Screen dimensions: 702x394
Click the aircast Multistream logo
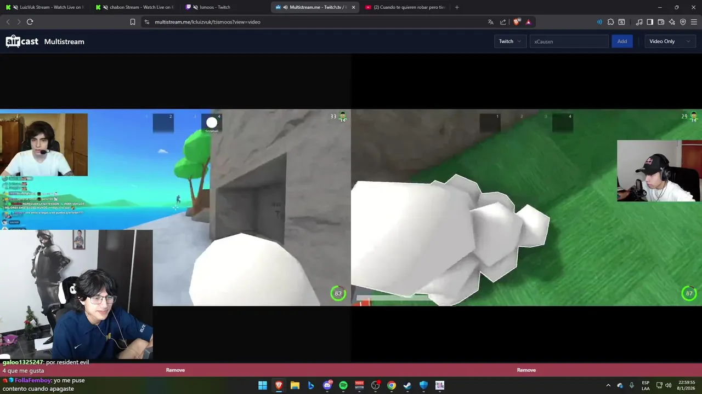(45, 42)
